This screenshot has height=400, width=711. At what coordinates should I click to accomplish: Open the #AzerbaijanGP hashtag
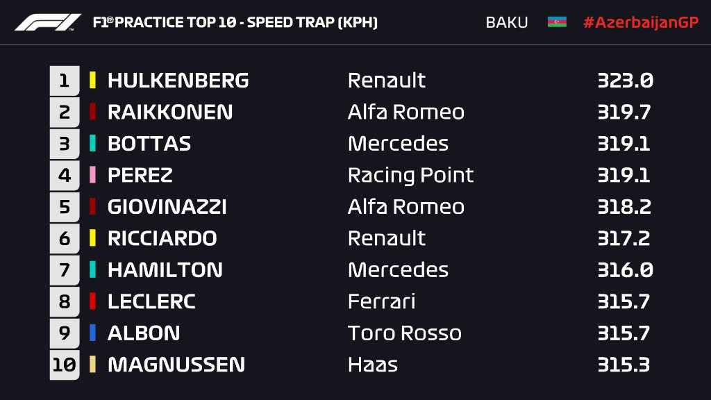point(641,22)
